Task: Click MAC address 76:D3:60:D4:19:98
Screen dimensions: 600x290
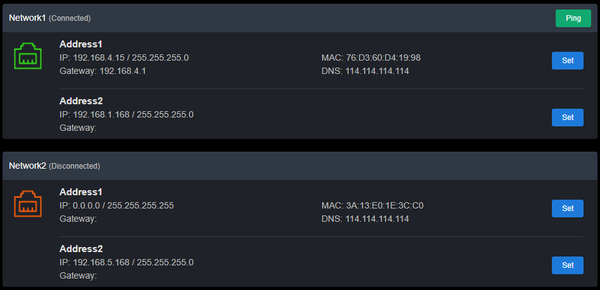Action: click(x=371, y=58)
